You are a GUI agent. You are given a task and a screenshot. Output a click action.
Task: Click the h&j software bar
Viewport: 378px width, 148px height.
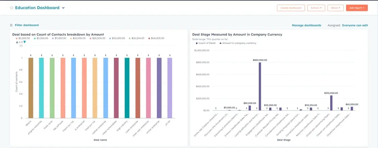63,88
